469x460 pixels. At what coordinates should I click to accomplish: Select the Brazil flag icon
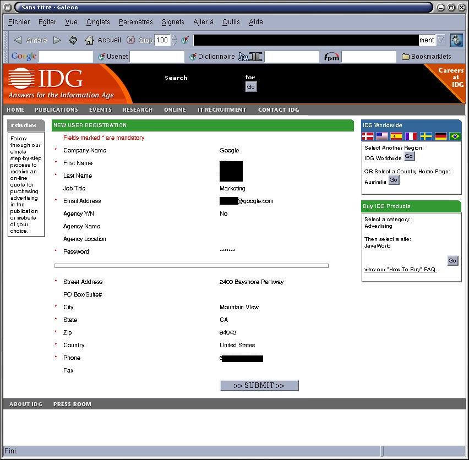point(455,136)
